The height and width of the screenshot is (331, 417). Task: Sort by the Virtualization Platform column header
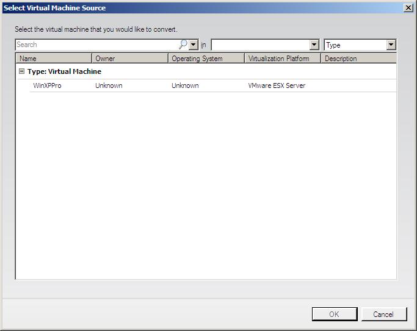coord(282,59)
